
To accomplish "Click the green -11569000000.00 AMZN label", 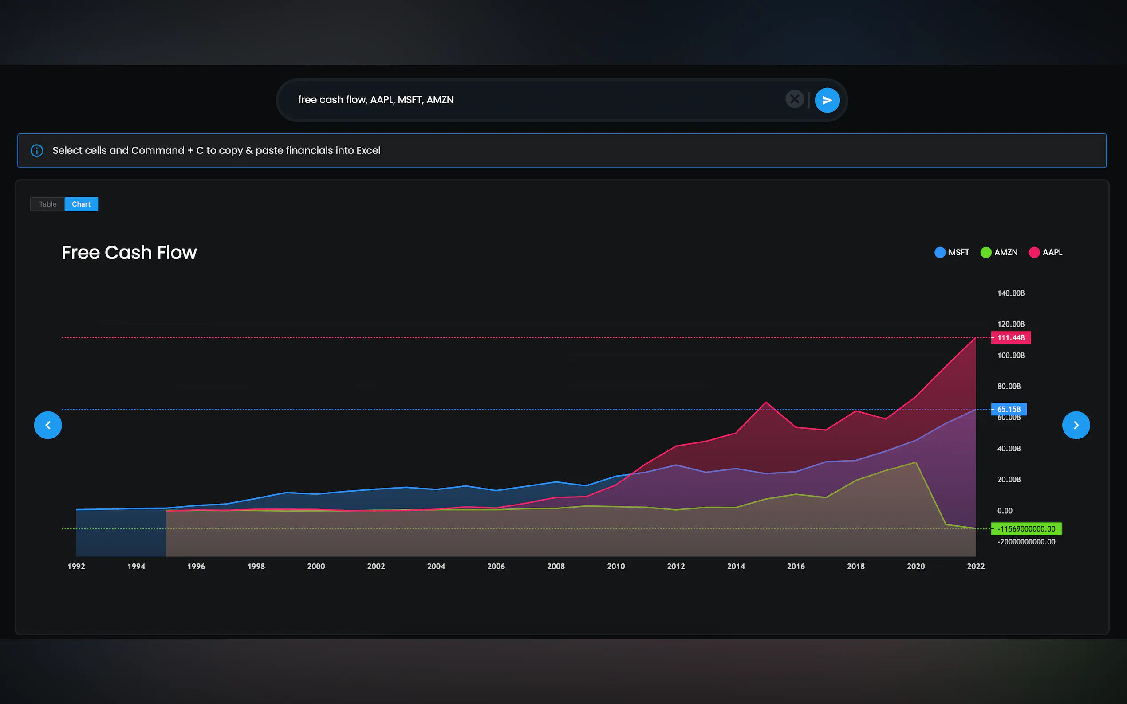I will [x=1026, y=528].
